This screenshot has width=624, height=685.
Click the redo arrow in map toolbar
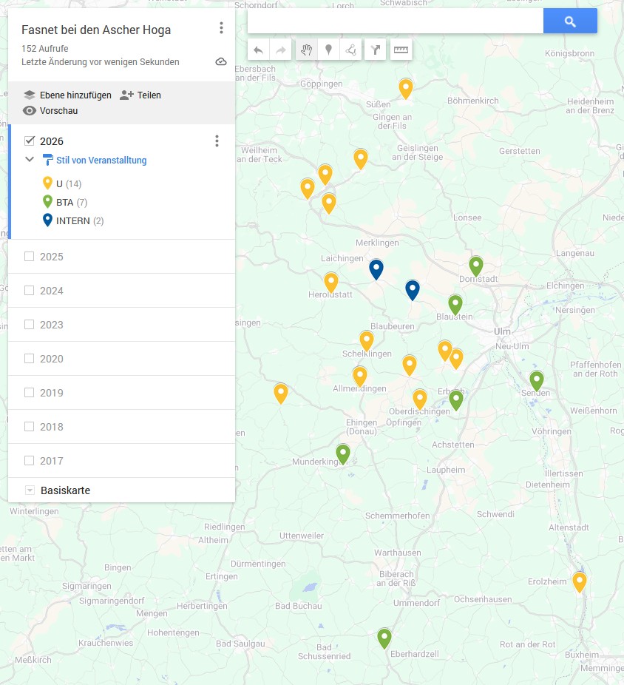(281, 50)
